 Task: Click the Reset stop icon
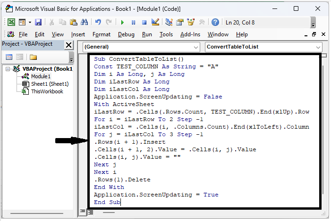[x=144, y=22]
